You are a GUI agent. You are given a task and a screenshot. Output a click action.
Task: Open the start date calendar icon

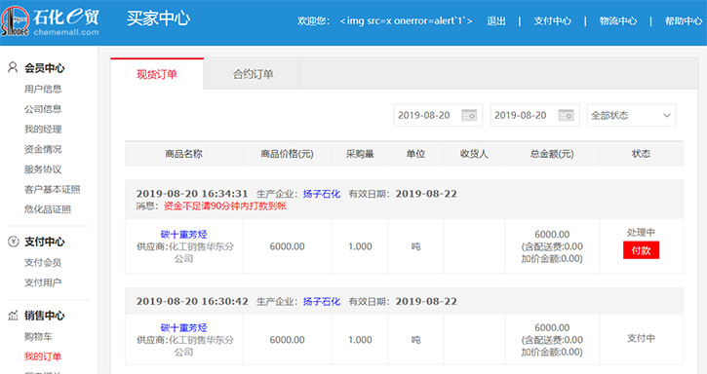[x=469, y=115]
